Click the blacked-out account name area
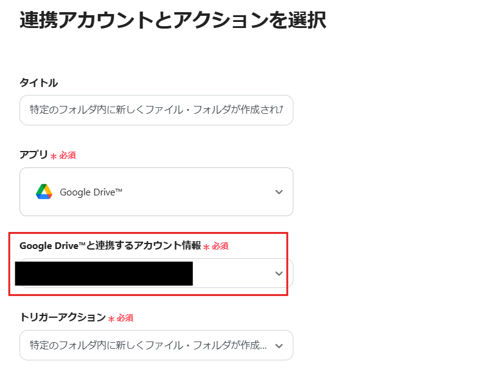This screenshot has height=389, width=479. [103, 273]
